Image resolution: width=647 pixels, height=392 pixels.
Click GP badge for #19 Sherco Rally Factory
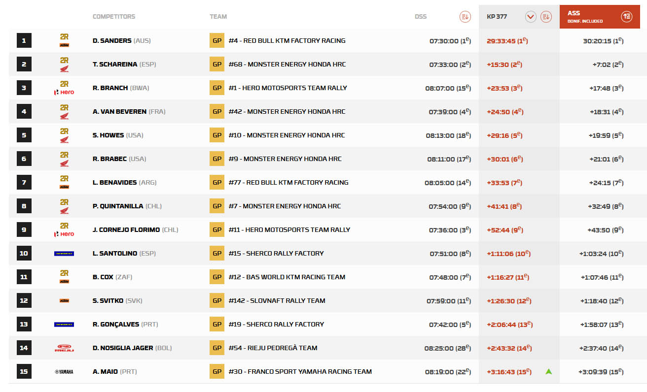click(217, 325)
